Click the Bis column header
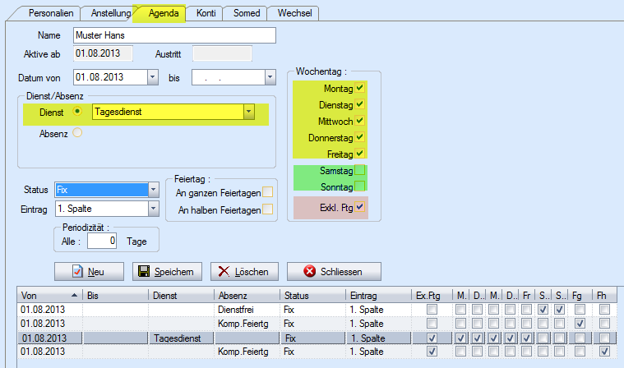Viewport: 624px width, 368px height. point(115,295)
